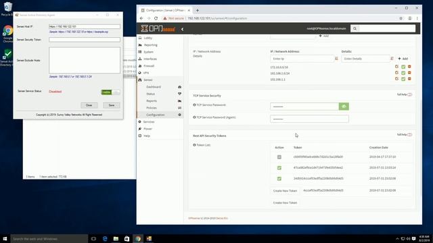Toggle Enable switch in Sensei Agent dialog
The height and width of the screenshot is (243, 433).
point(110,92)
